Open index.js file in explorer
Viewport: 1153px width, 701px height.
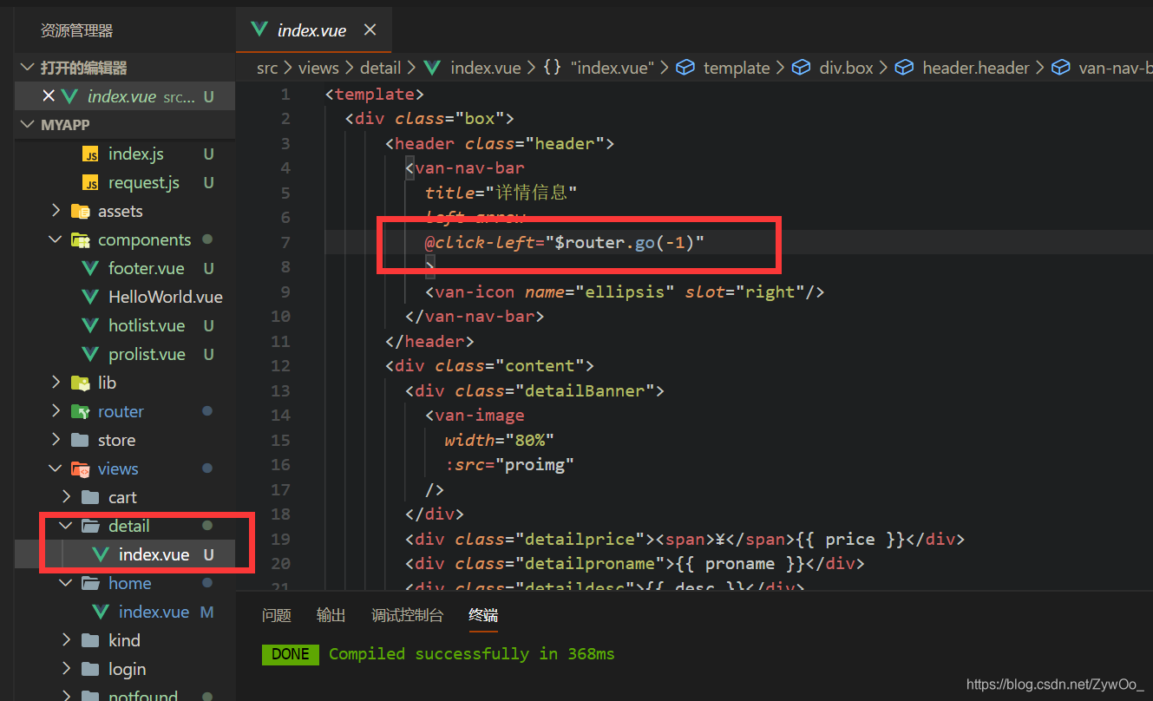tap(135, 154)
